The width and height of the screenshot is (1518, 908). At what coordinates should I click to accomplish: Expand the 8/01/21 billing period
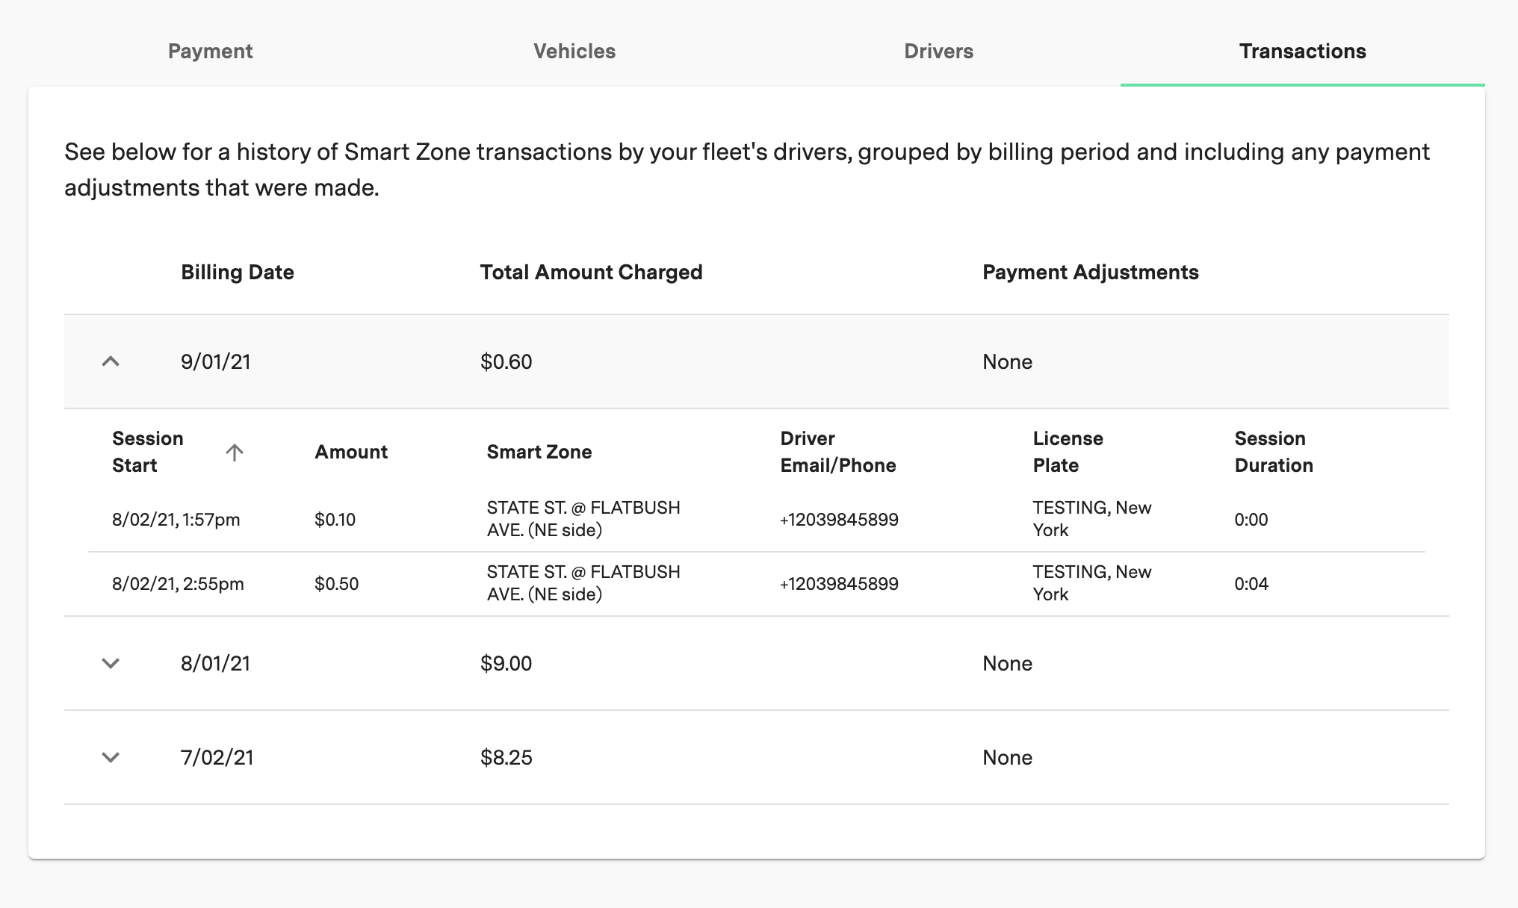click(111, 664)
